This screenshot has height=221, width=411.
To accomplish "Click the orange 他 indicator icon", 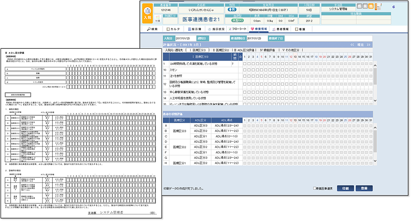I will point(371,6).
